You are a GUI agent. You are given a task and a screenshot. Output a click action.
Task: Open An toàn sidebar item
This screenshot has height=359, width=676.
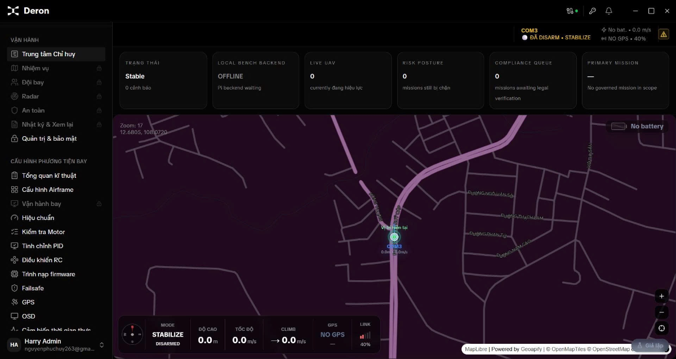(x=56, y=110)
